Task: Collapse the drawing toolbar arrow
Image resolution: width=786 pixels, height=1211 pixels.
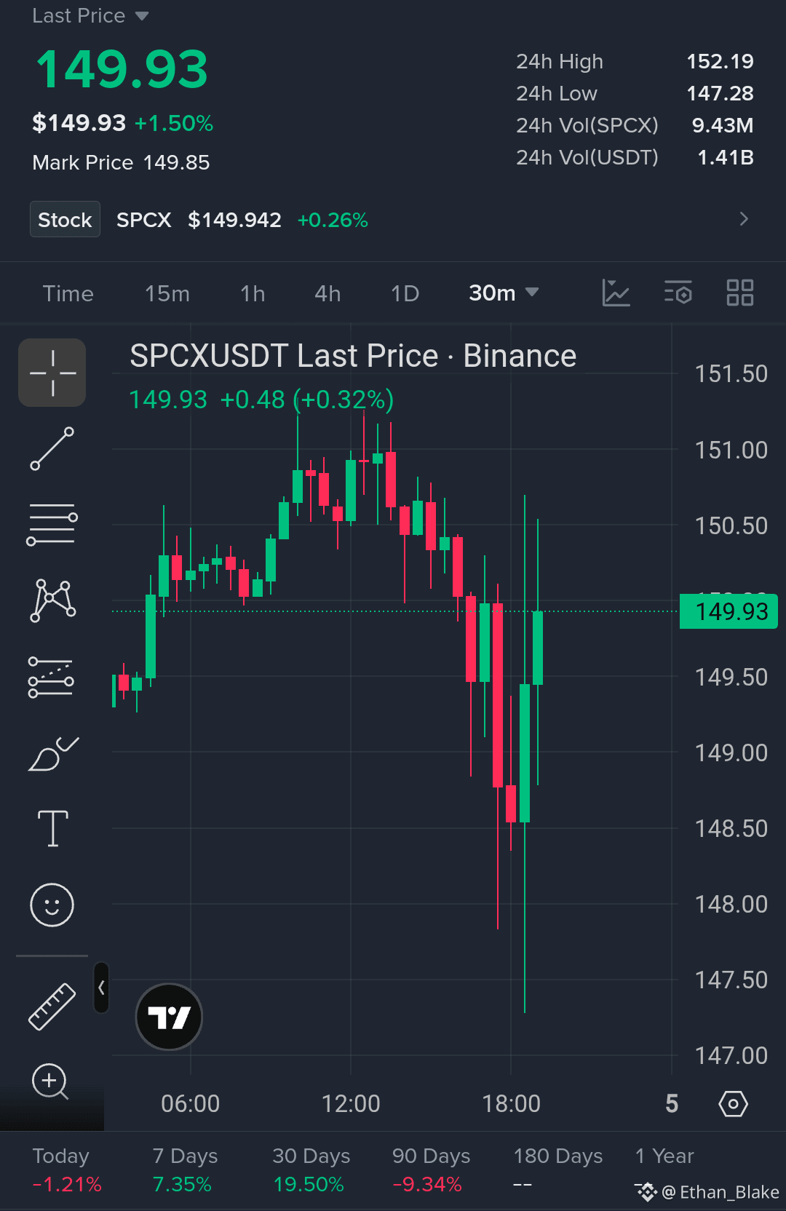Action: [x=101, y=988]
